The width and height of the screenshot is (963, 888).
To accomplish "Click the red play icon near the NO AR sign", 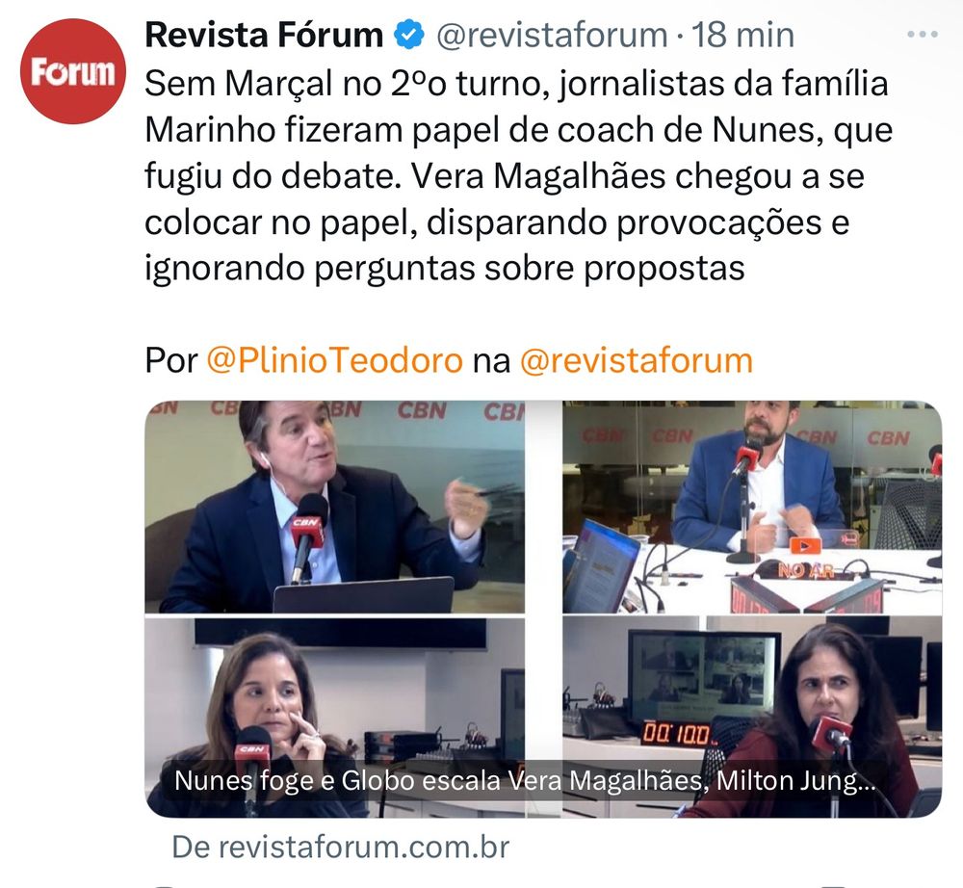I will coord(805,545).
